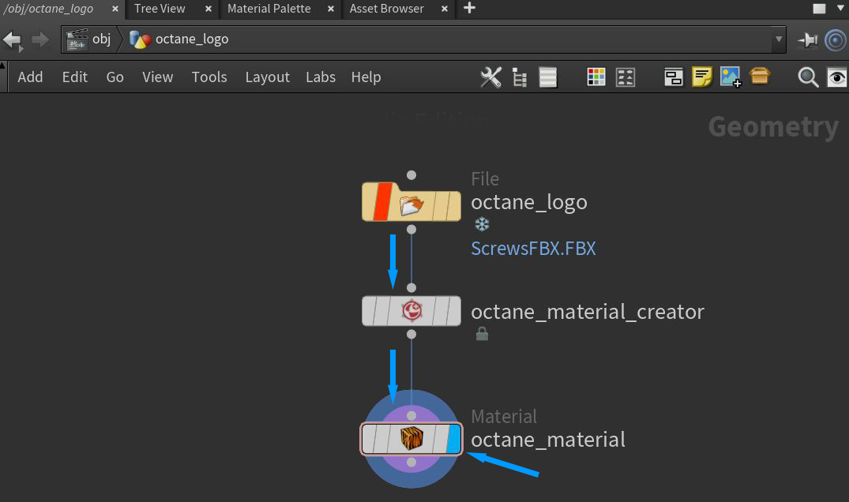Screen dimensions: 849x502
Task: Click the yellow sticky note icon
Action: (702, 77)
